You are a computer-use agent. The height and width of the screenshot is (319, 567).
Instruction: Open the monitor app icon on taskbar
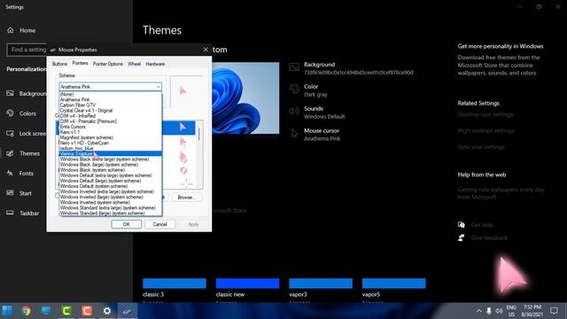coord(46,311)
